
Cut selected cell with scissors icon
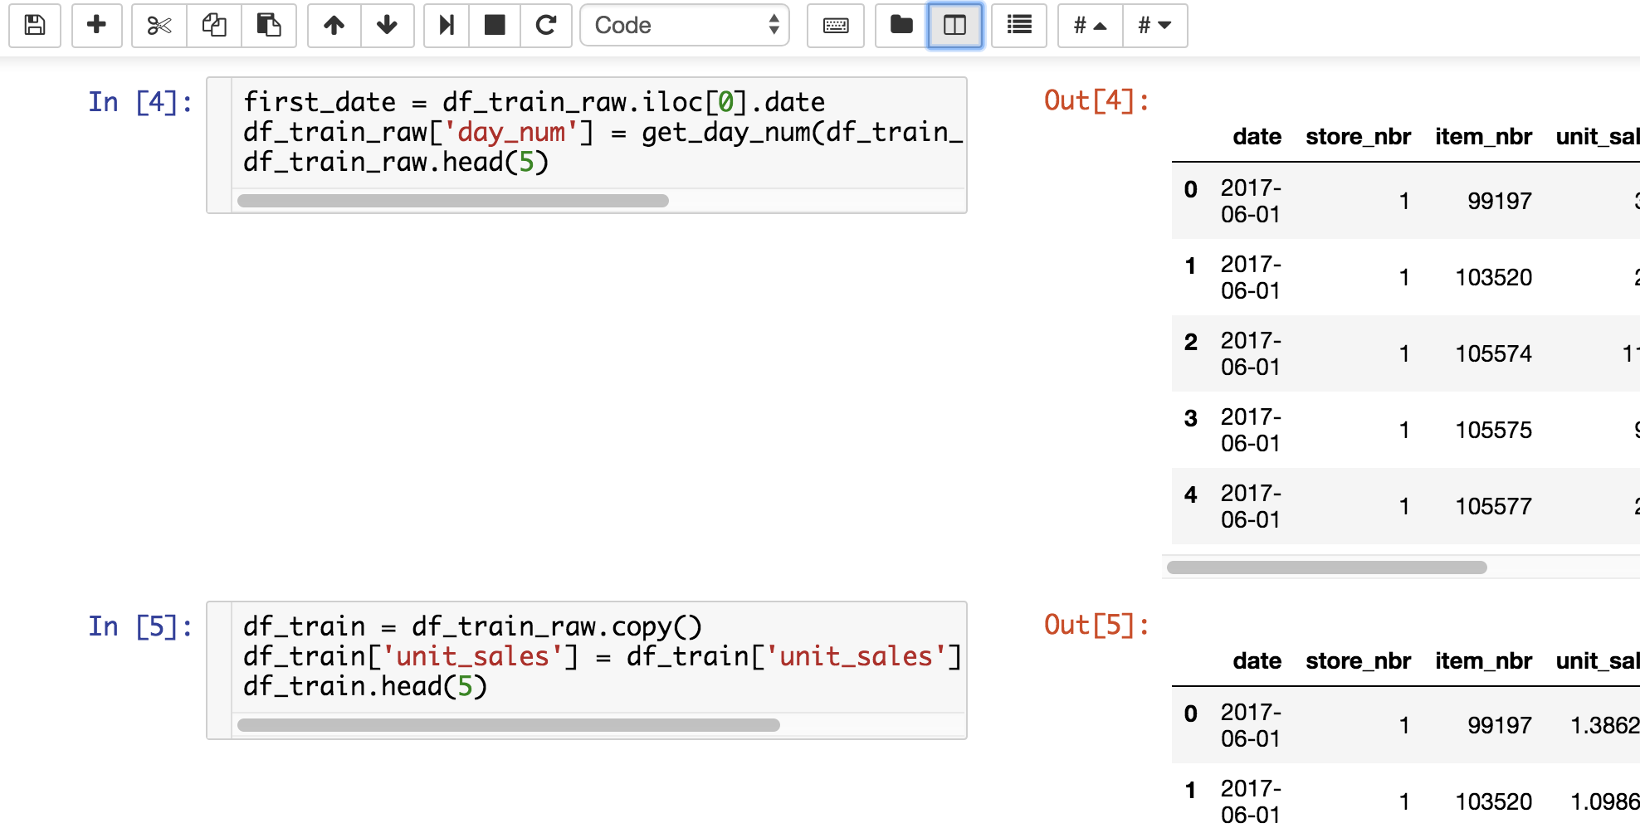[159, 25]
